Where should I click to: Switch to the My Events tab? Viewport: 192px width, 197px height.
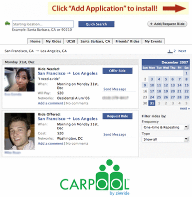pos(153,41)
